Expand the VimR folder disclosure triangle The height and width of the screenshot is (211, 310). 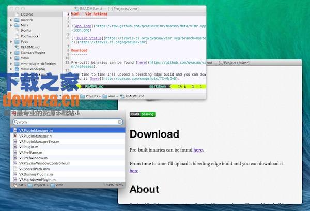click(11, 58)
